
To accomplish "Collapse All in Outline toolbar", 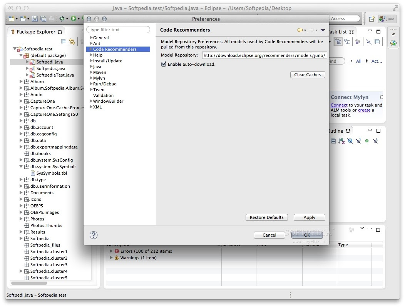I will coord(333,141).
